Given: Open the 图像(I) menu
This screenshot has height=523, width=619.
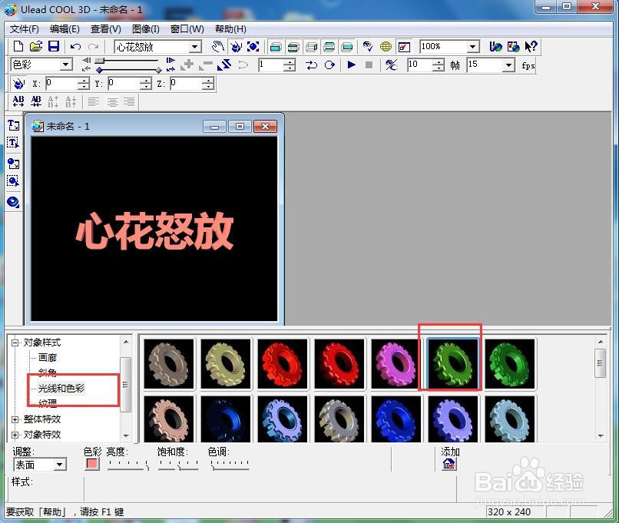Looking at the screenshot, I should pos(146,29).
